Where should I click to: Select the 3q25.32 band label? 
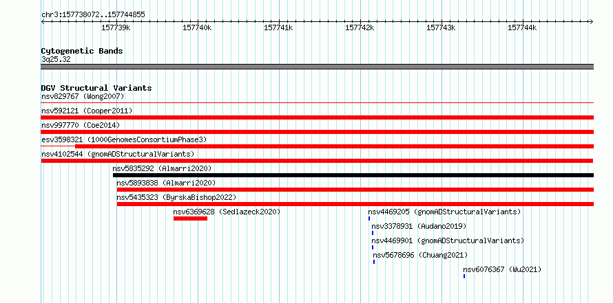(x=56, y=60)
